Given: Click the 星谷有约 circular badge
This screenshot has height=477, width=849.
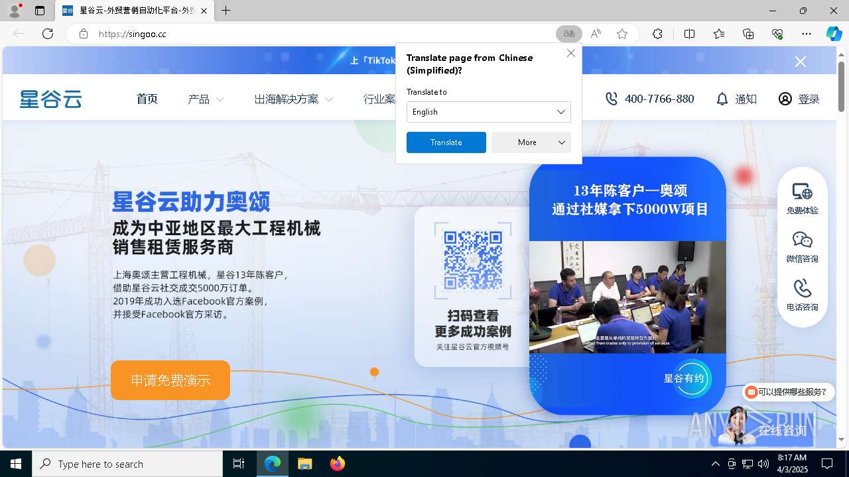Looking at the screenshot, I should point(692,379).
